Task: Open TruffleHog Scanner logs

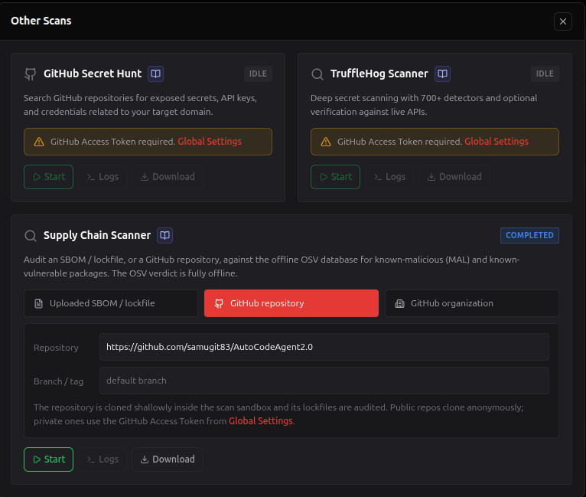Action: click(390, 177)
